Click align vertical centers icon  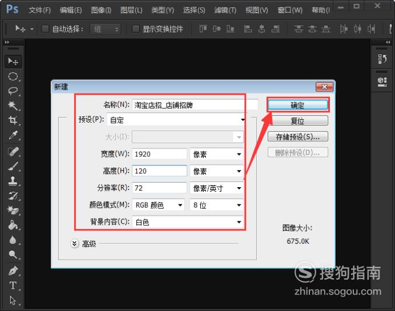pos(217,29)
